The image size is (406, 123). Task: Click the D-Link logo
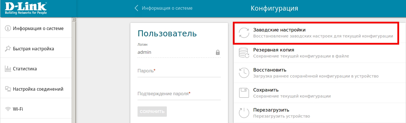pyautogui.click(x=26, y=8)
